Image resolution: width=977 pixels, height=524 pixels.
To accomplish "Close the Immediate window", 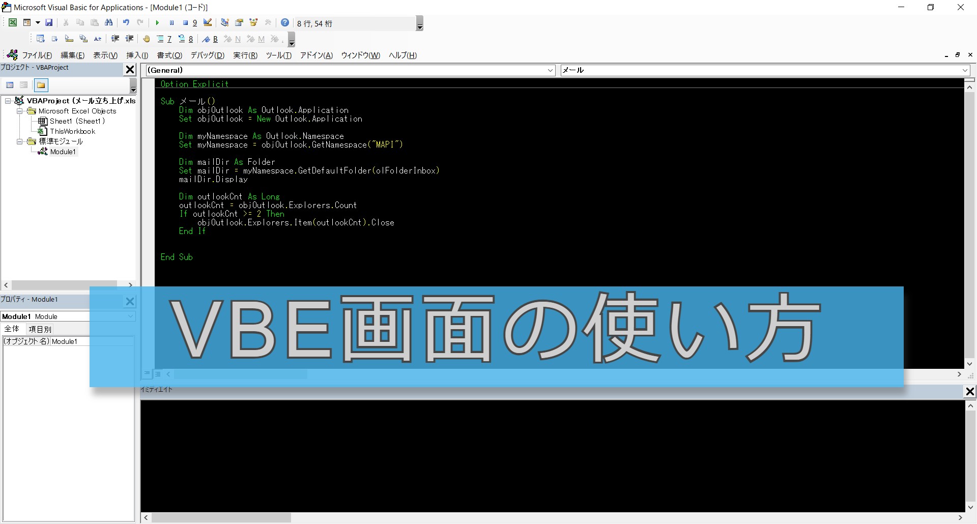I will click(x=970, y=391).
